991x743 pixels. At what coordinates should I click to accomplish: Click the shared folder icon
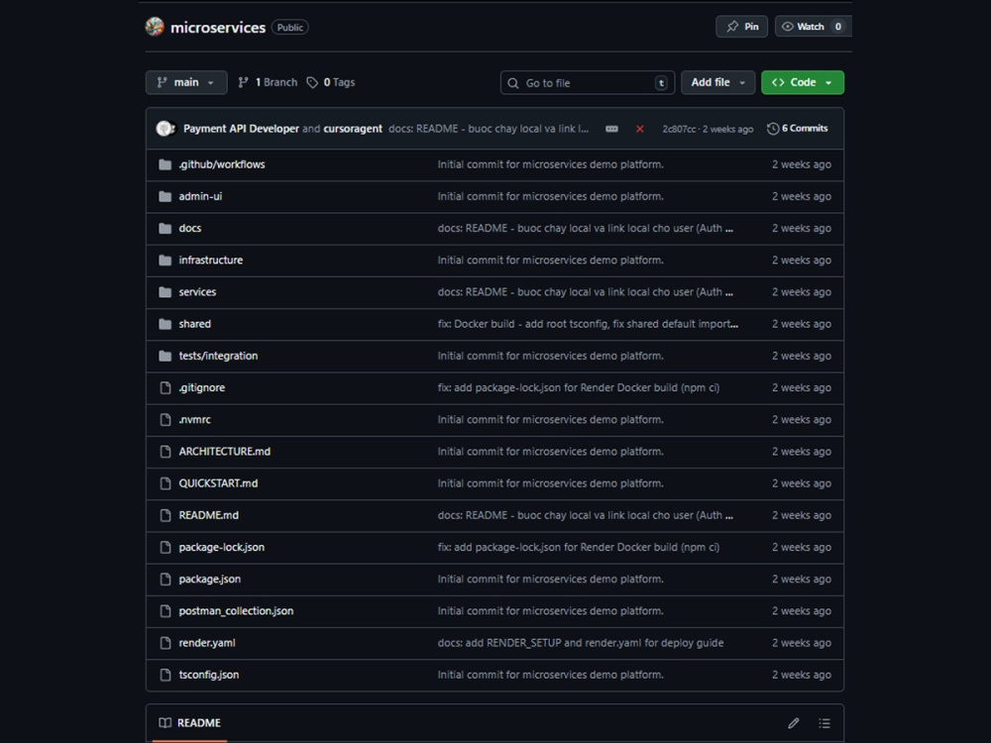[x=165, y=324]
